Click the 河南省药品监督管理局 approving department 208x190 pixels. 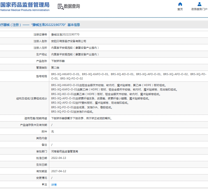(x=65, y=151)
